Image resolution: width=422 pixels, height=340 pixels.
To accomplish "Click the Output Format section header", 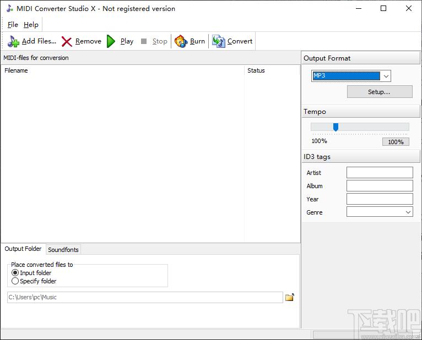I will [361, 58].
